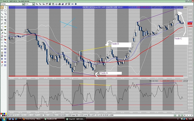
Task: Select the squiggle curve tool
Action: point(2,65)
